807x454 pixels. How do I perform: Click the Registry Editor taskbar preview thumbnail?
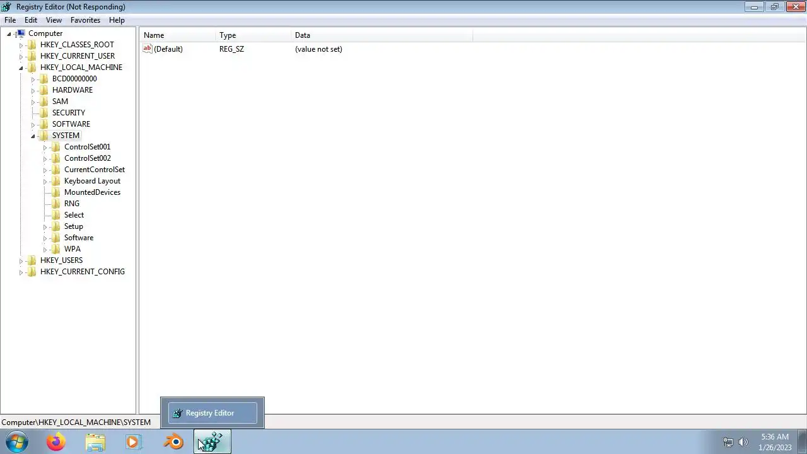coord(212,413)
